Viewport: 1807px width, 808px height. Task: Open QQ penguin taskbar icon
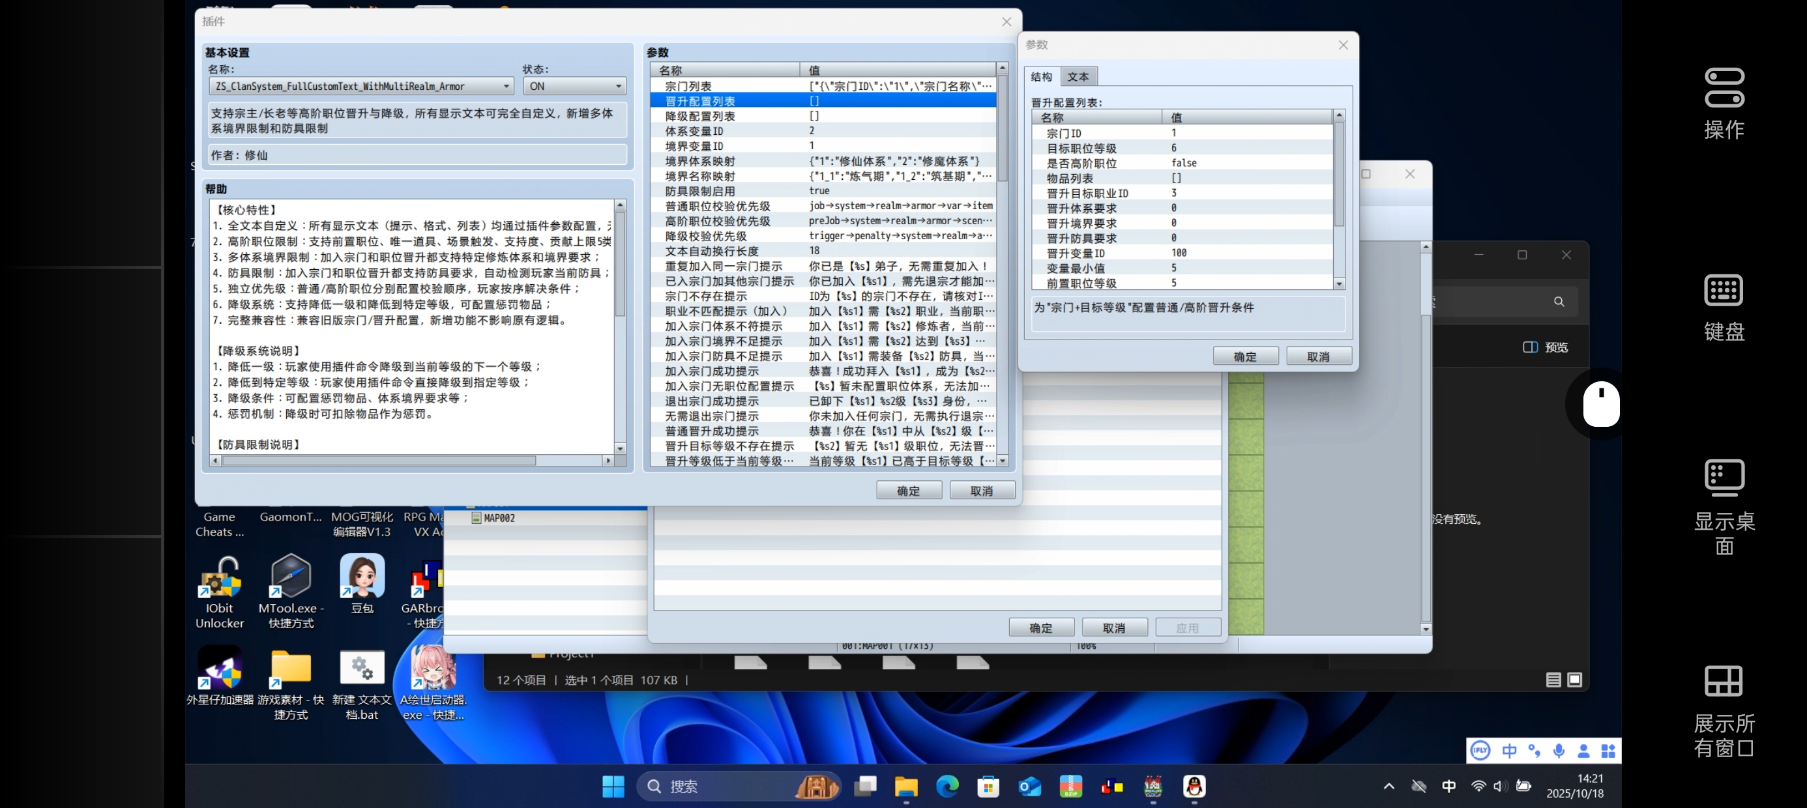click(1194, 786)
